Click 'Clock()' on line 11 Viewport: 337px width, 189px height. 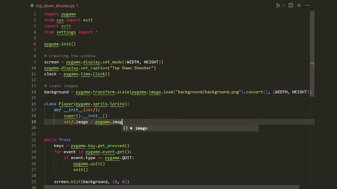pos(101,74)
